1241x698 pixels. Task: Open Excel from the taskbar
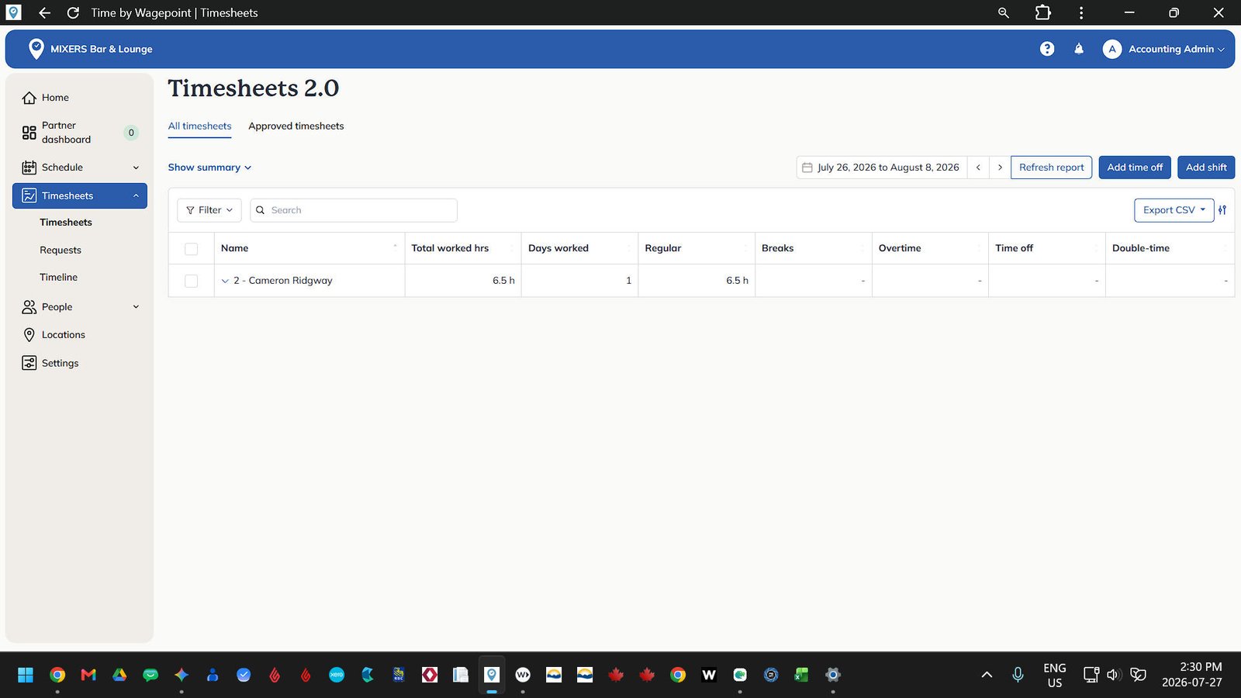tap(802, 675)
